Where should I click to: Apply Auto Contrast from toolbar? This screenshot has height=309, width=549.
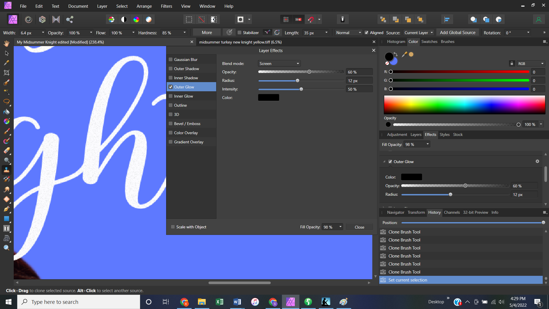point(124,19)
